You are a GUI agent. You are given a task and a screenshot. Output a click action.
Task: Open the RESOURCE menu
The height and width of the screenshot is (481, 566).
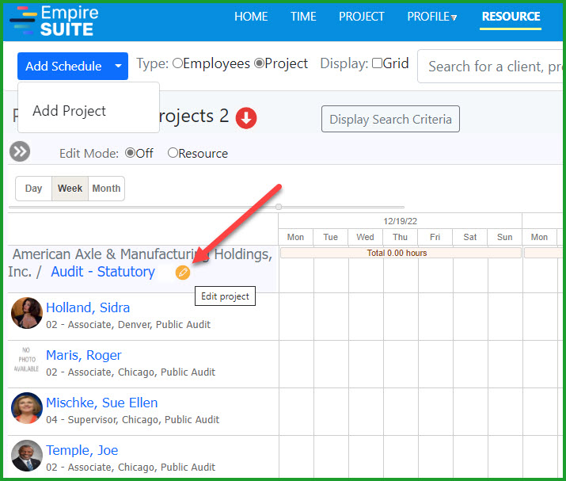(511, 17)
